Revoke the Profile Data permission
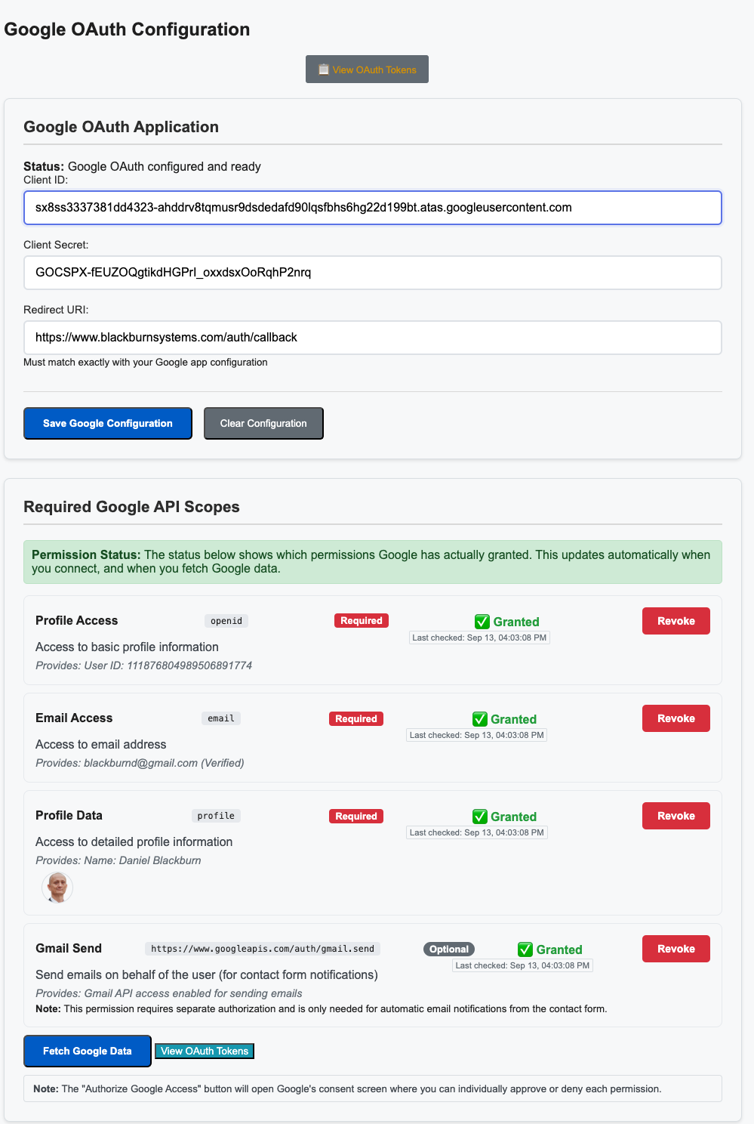The height and width of the screenshot is (1124, 754). click(676, 816)
